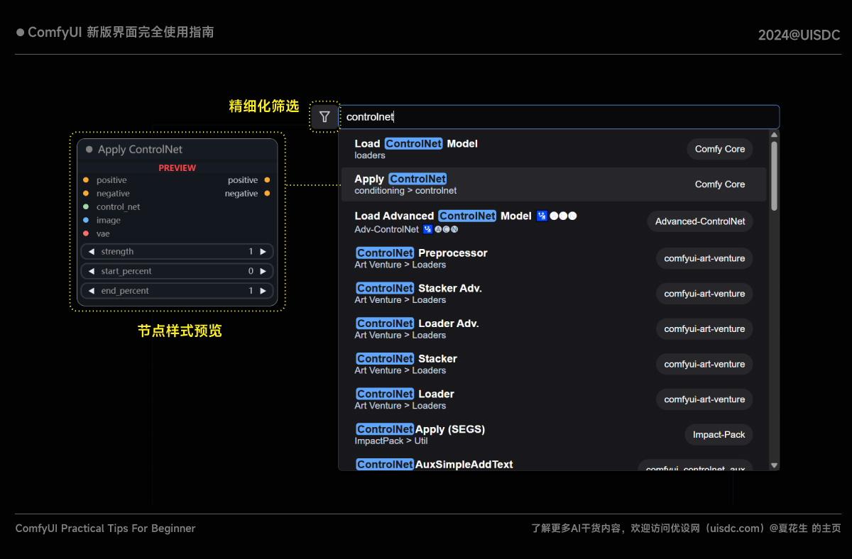Choose the Load Advanced ControlNet Model result
Viewport: 852px width, 559px height.
[x=554, y=221]
